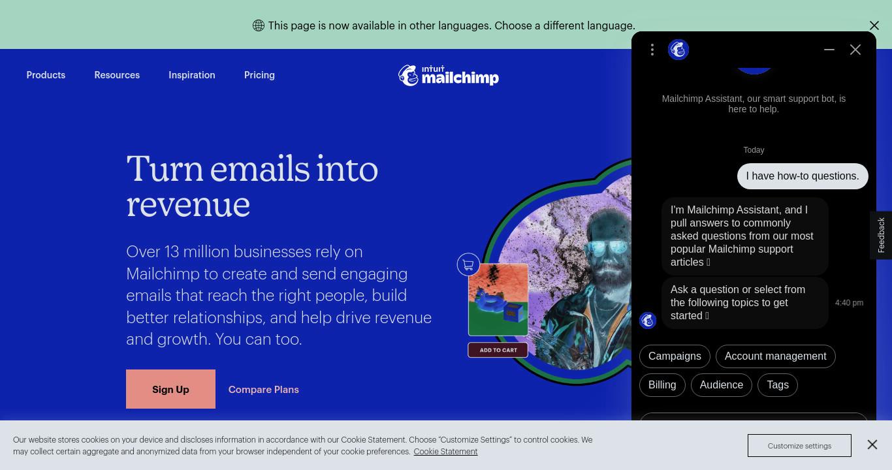The image size is (892, 470).
Task: Click the Mailchimp Assistant avatar in chat header
Action: (678, 50)
